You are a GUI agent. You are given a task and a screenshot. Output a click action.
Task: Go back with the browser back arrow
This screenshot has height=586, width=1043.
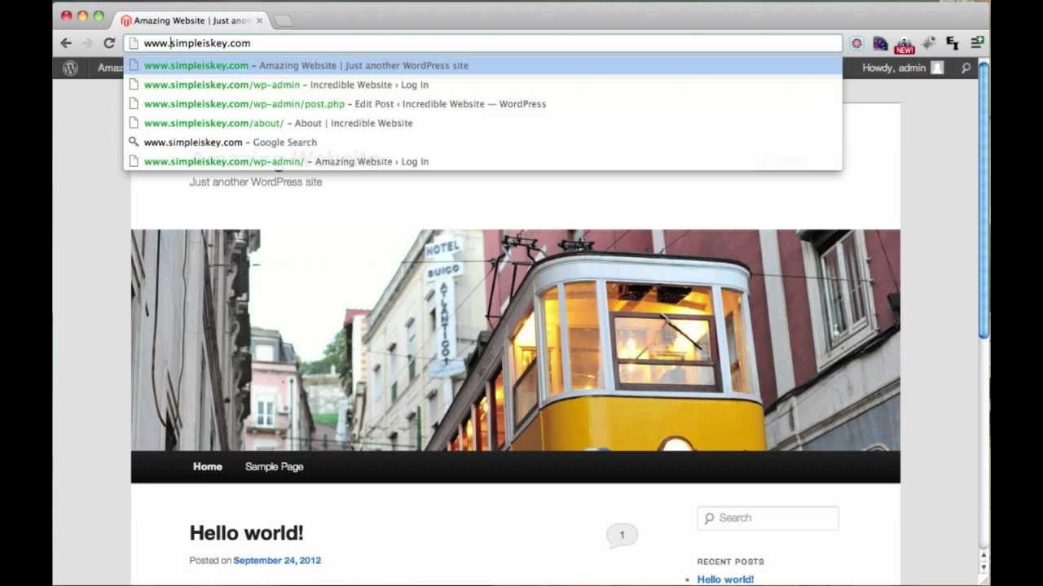(x=66, y=43)
